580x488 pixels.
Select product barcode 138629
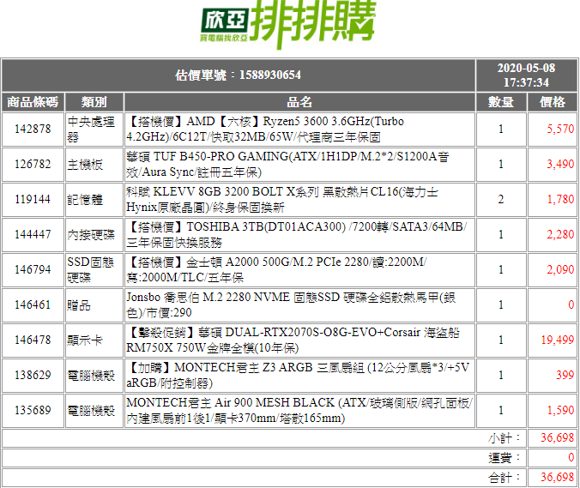coord(33,376)
